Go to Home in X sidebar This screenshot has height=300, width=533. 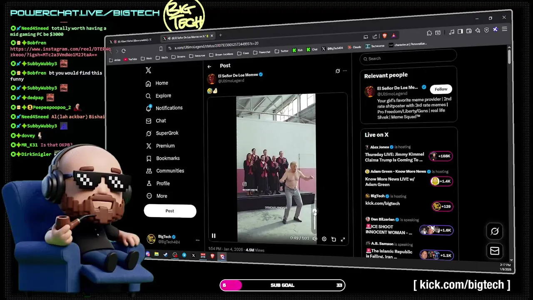[x=157, y=83]
